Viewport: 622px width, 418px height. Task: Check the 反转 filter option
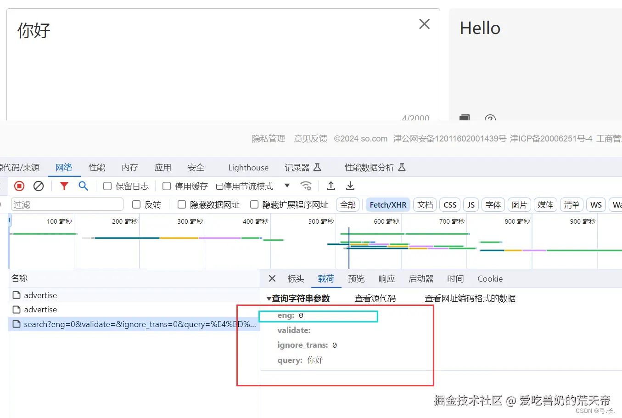136,204
